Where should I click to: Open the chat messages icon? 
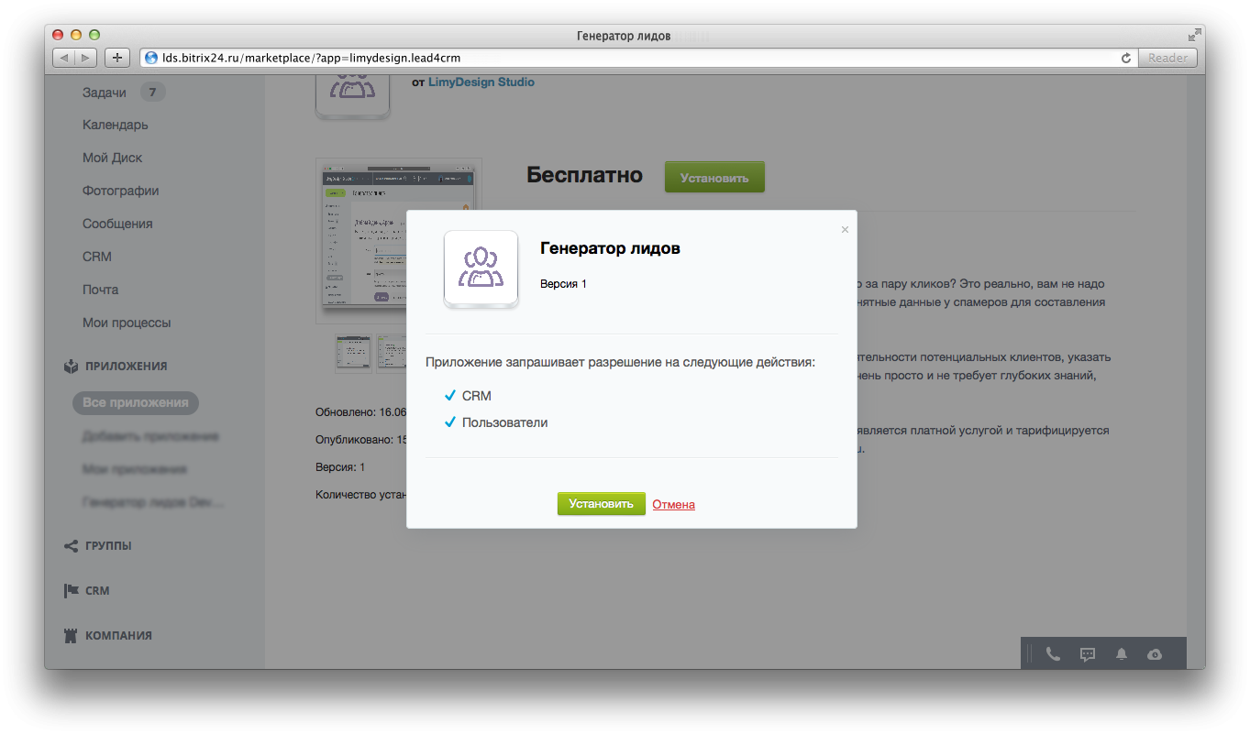1086,654
